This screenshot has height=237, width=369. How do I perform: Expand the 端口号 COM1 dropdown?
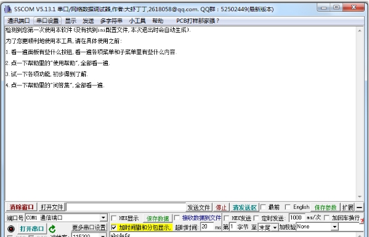103,218
